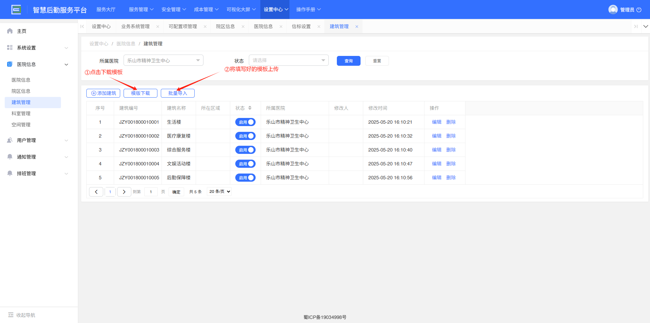Click the home icon beside 主页
Image resolution: width=650 pixels, height=323 pixels.
click(10, 31)
